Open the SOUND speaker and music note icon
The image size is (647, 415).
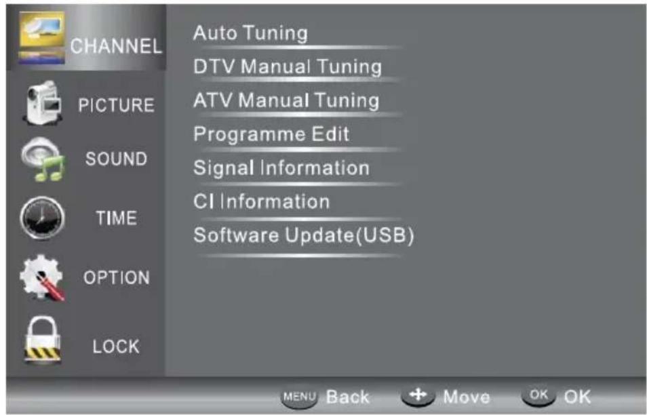point(43,159)
